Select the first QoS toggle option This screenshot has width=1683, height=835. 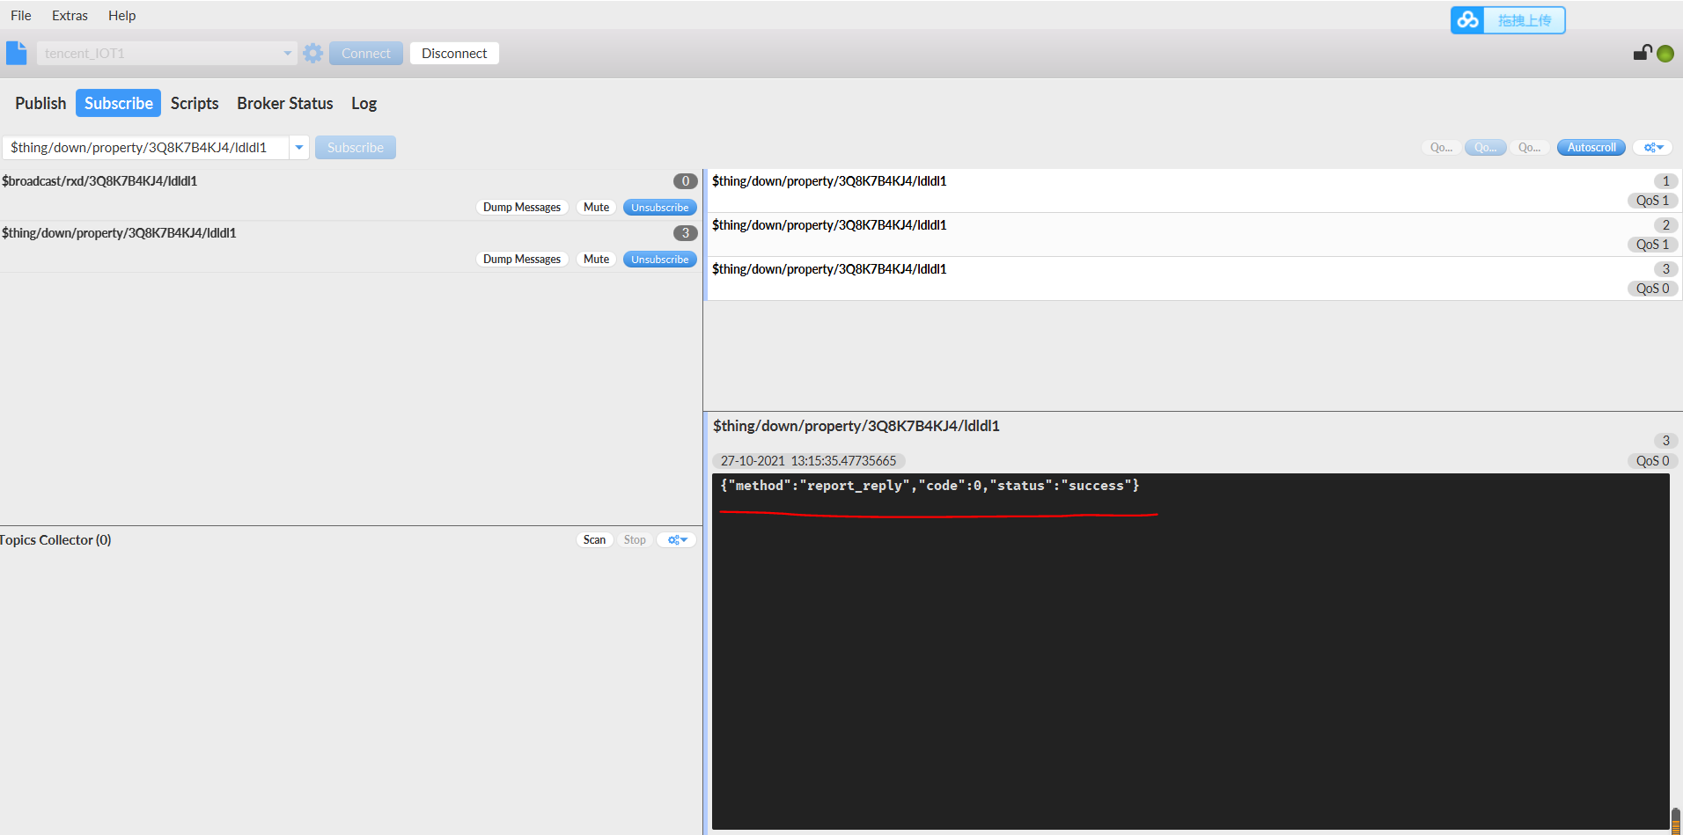point(1441,148)
